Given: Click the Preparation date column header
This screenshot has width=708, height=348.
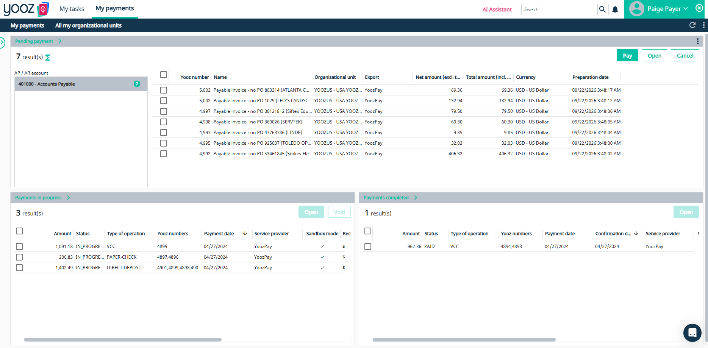Looking at the screenshot, I should (x=590, y=77).
